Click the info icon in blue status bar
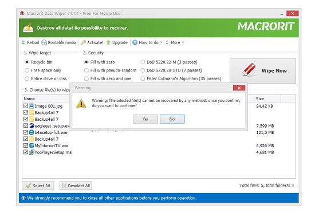This screenshot has width=315, height=217. pos(23,198)
